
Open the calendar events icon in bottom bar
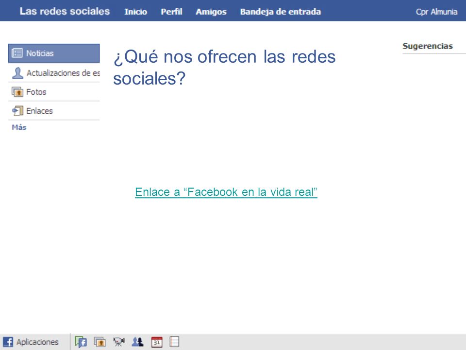(x=157, y=342)
